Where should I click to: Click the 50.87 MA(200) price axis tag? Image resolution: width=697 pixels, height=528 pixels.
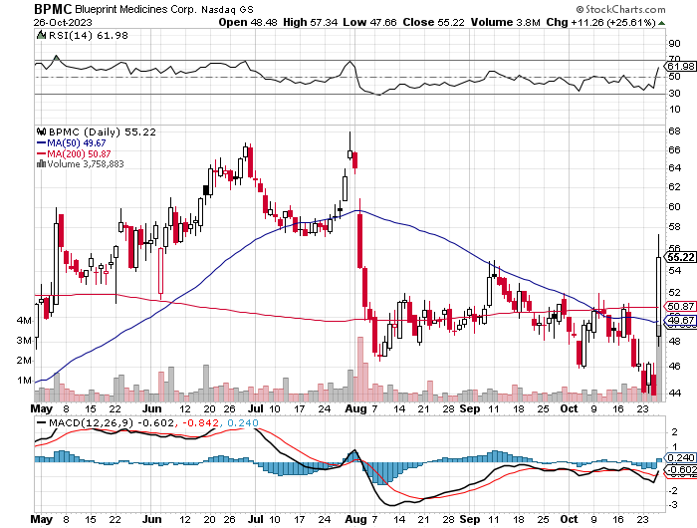679,306
